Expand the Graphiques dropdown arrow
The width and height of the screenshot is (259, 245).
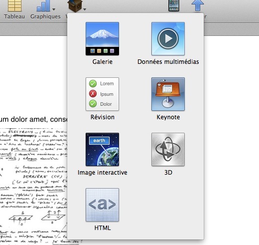tap(54, 9)
